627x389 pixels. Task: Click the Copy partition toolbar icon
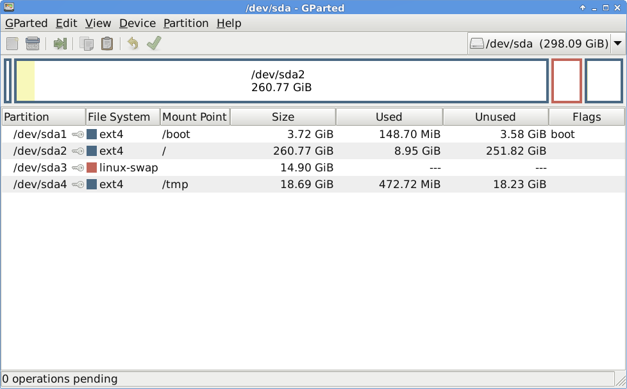tap(87, 43)
